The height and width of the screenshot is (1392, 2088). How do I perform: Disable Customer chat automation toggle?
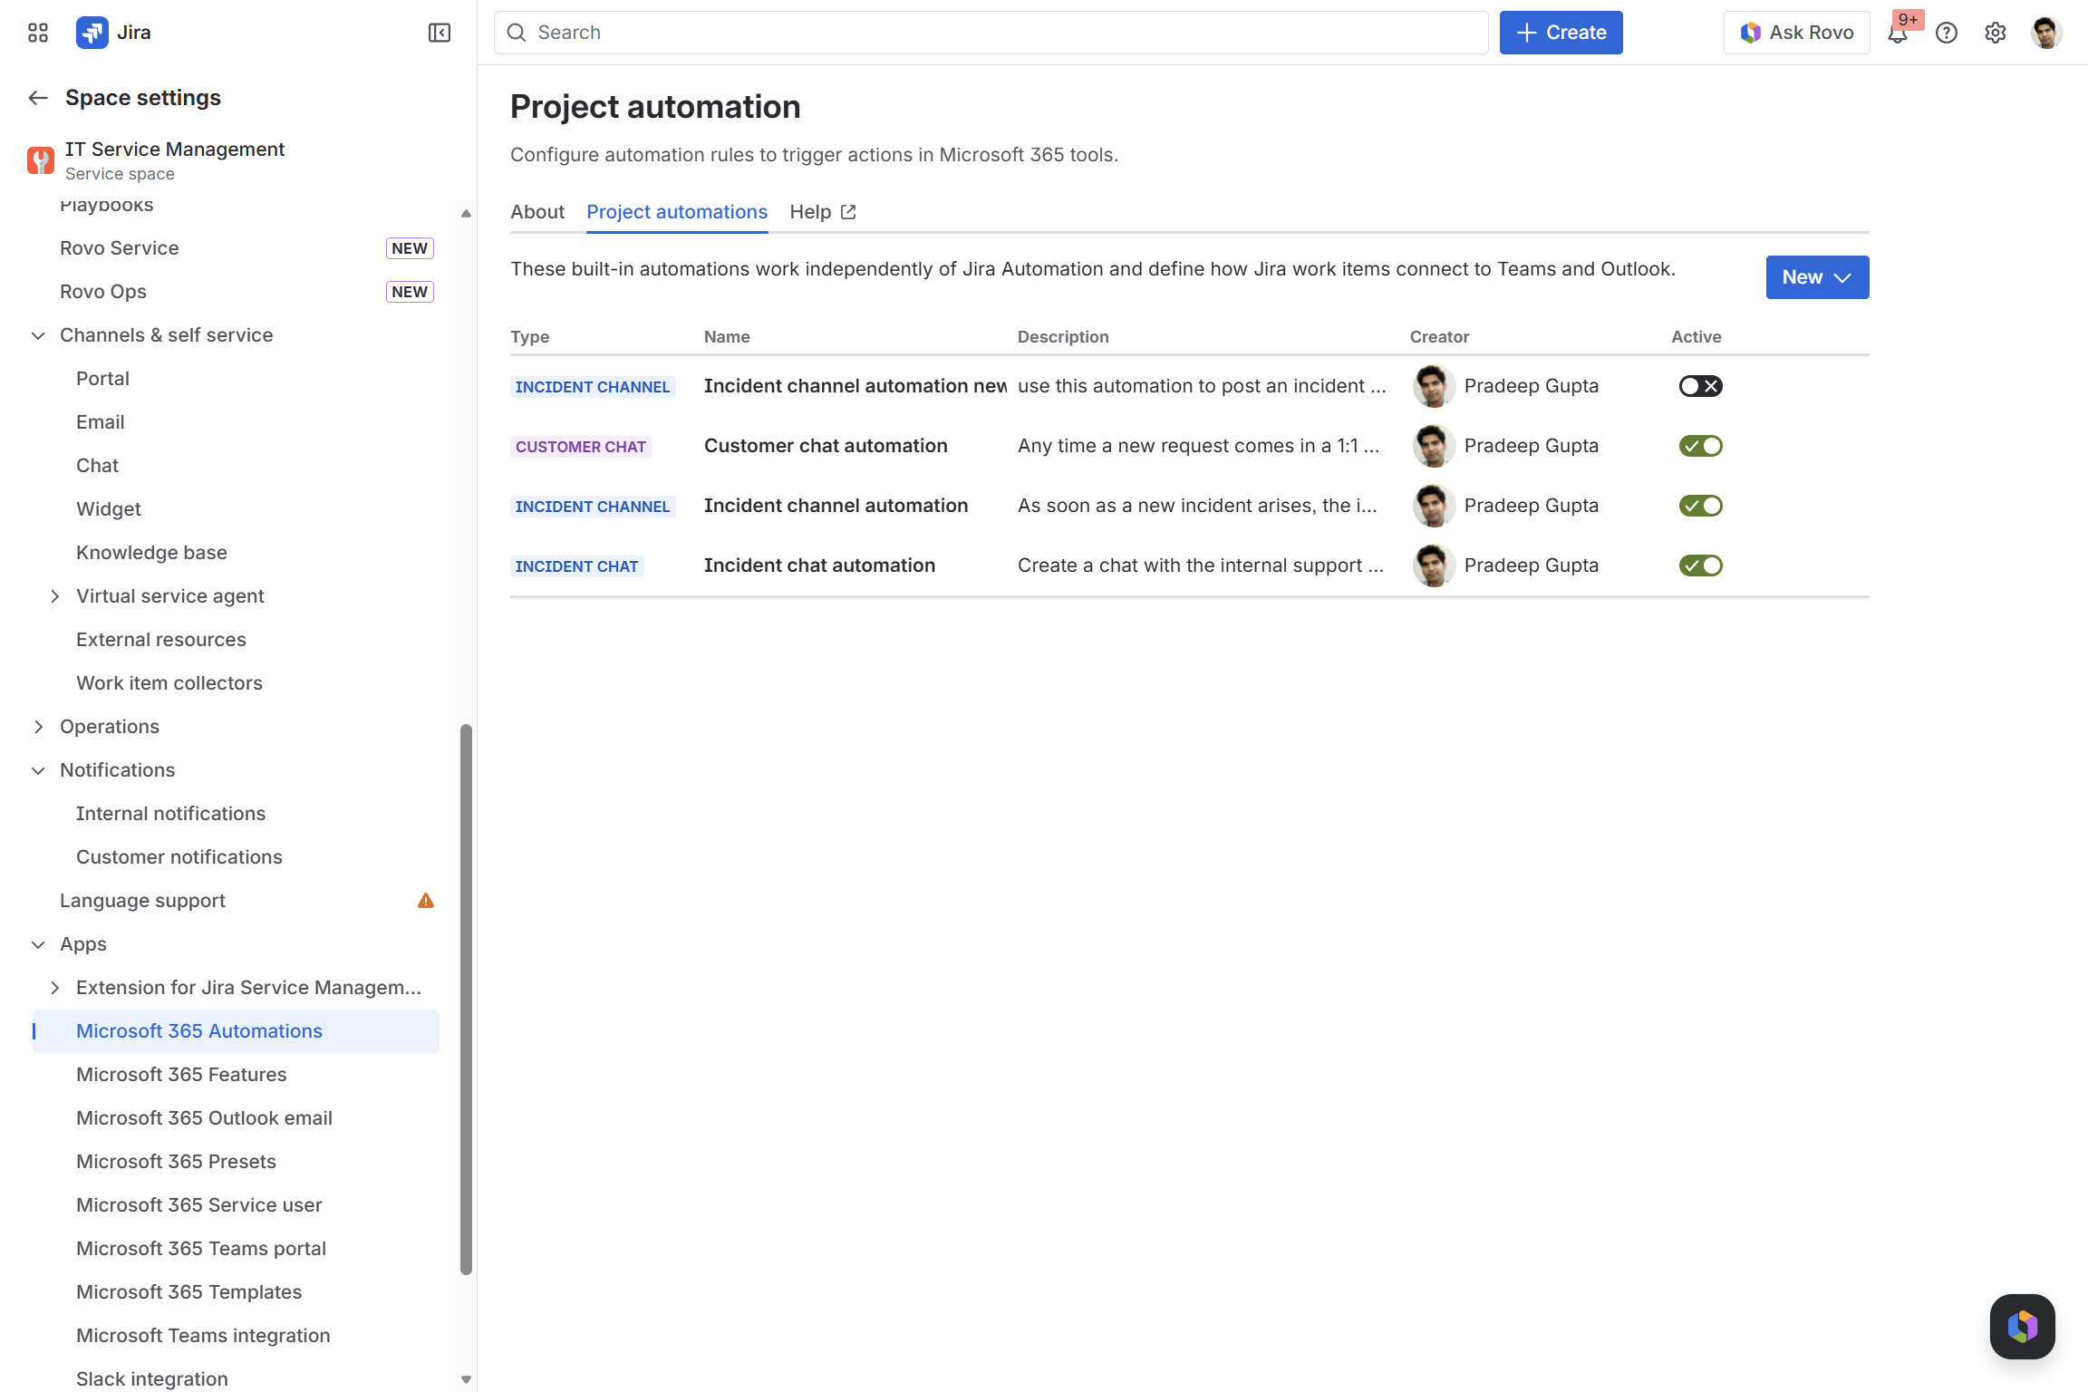click(1700, 446)
